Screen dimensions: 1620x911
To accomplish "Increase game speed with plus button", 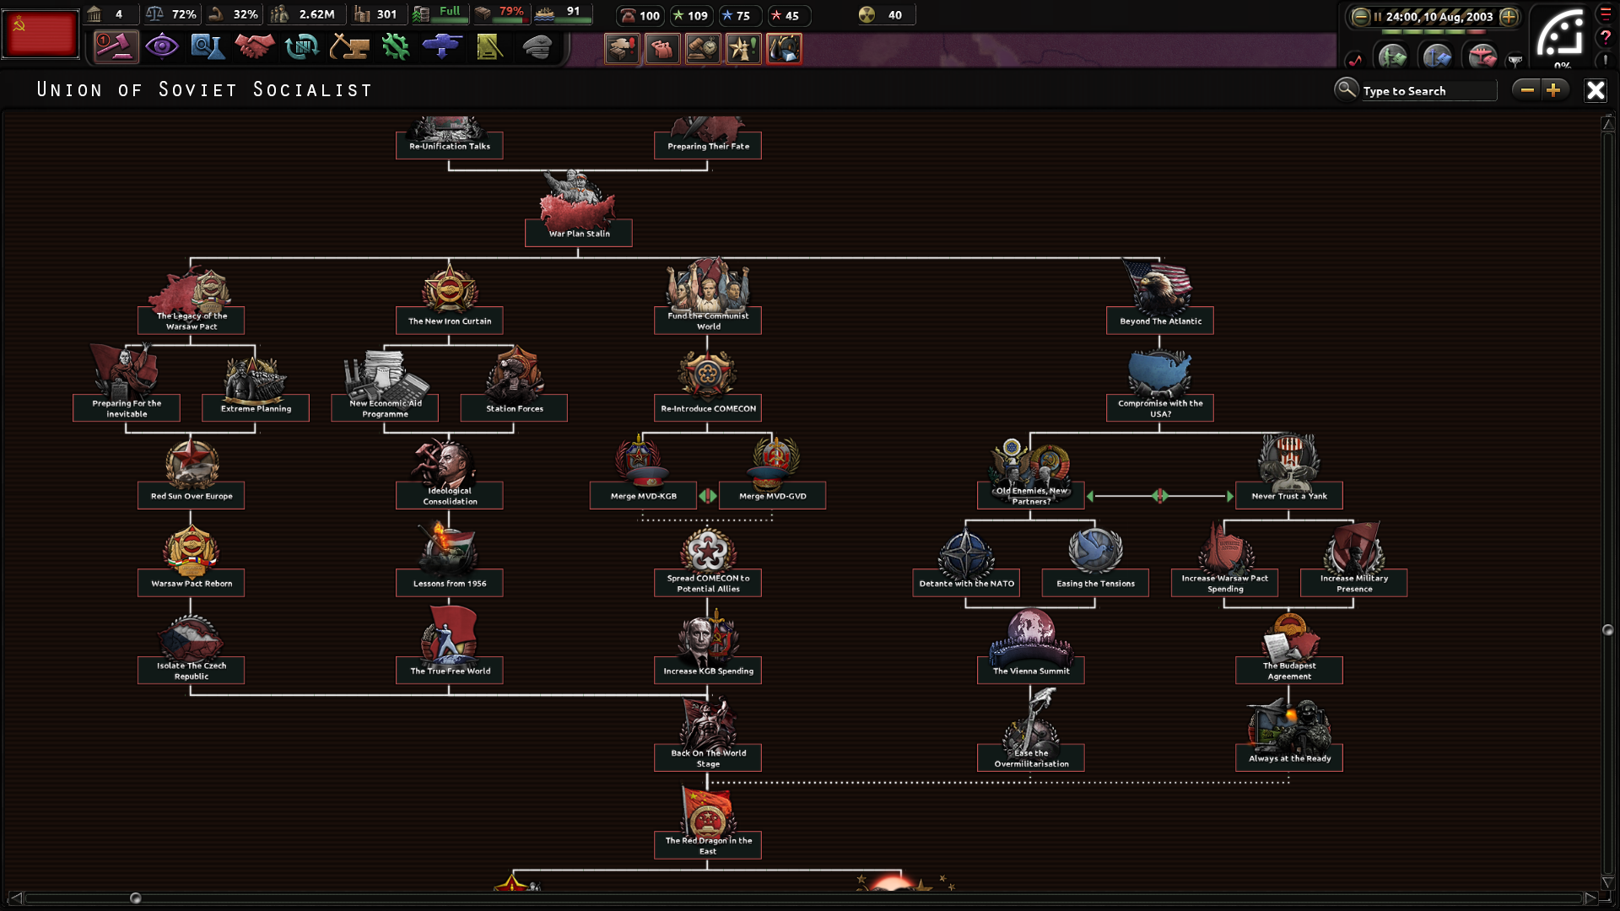I will click(1509, 16).
